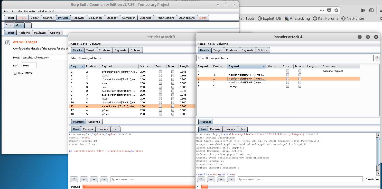Toggle Error checkbox for baseline request row
Image resolution: width=382 pixels, height=189 pixels.
[x=287, y=71]
